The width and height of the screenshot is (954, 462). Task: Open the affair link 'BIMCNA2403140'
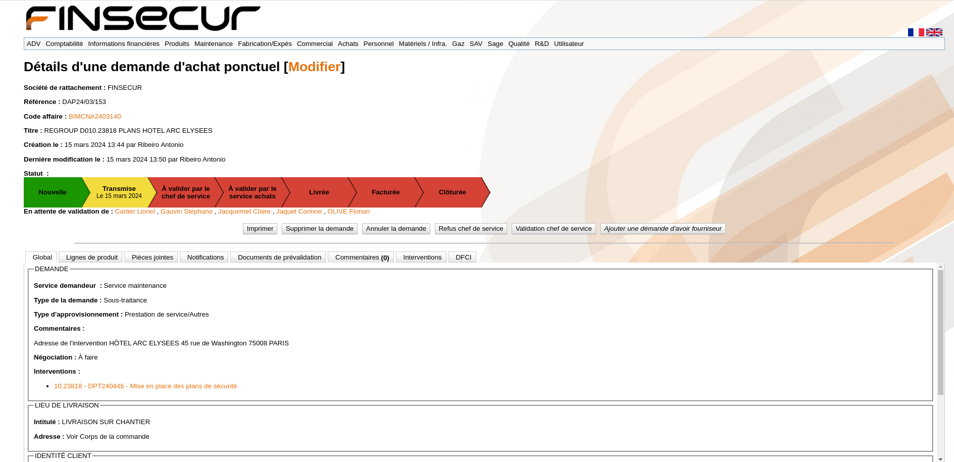click(x=94, y=116)
